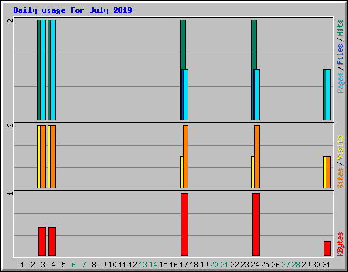Image resolution: width=348 pixels, height=272 pixels.
Task: Click the orange Sites bar for day 3
Action: [x=43, y=156]
